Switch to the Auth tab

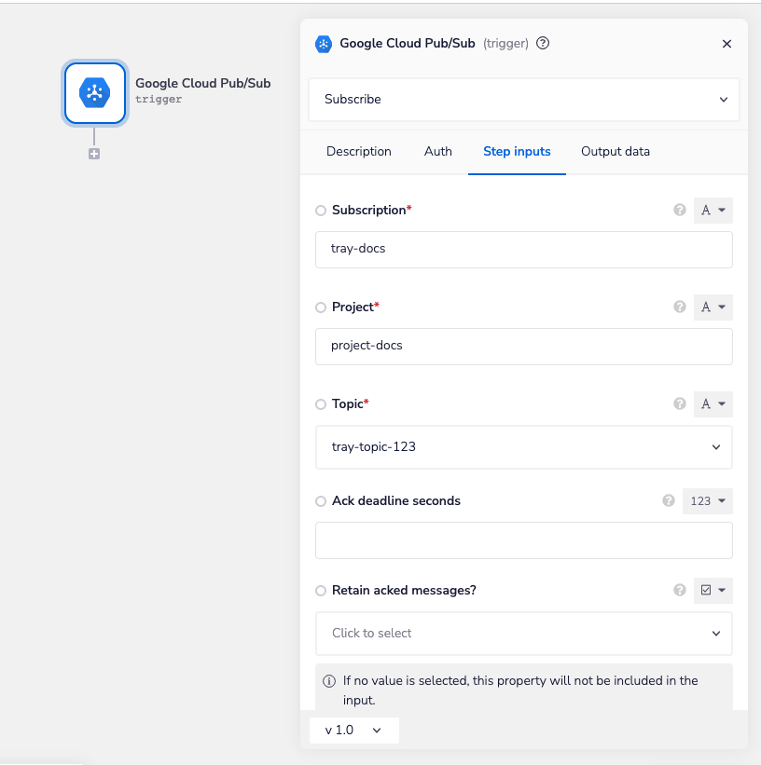[x=437, y=151]
